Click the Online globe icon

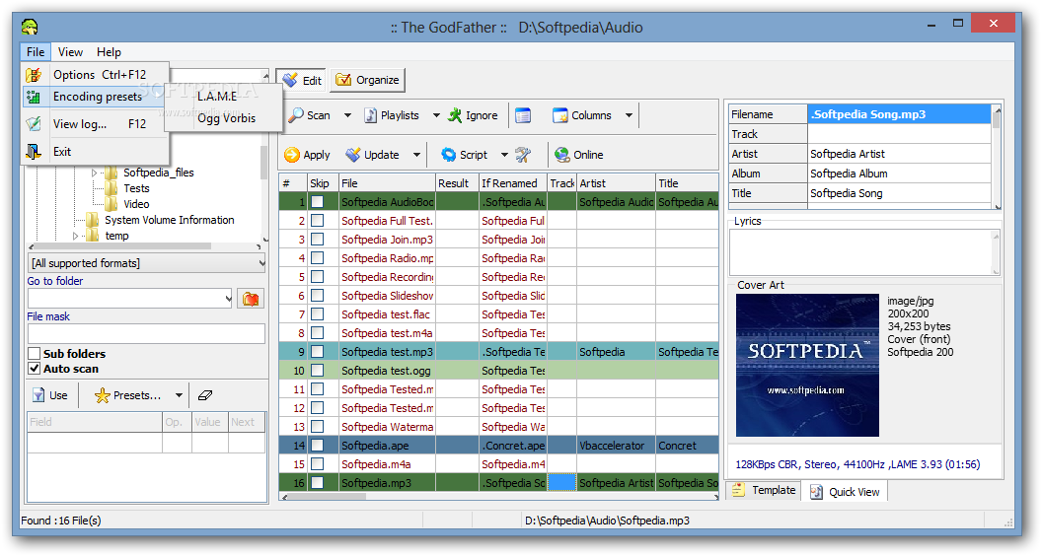click(x=562, y=155)
